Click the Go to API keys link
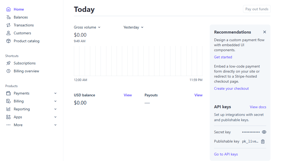Image resolution: width=281 pixels, height=161 pixels. (226, 154)
